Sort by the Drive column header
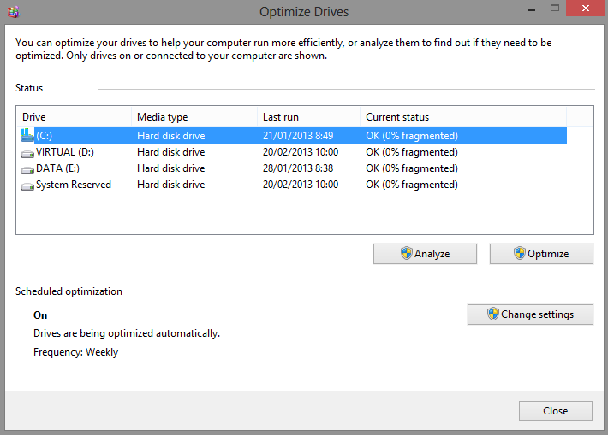Image resolution: width=608 pixels, height=435 pixels. (74, 117)
